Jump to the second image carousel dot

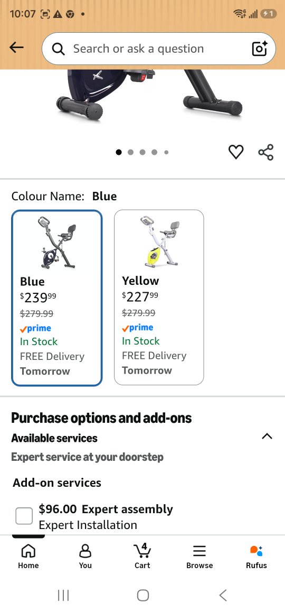coord(130,152)
